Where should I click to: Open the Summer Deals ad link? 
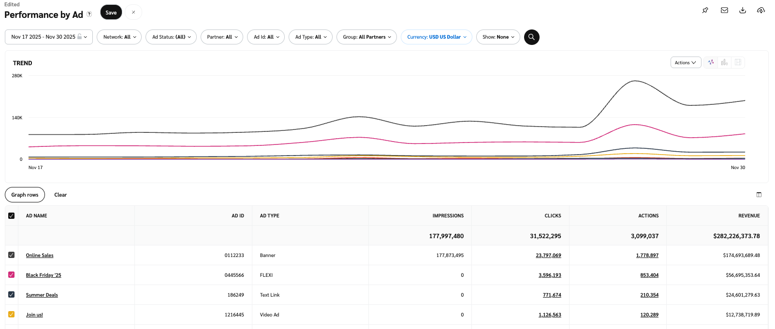42,295
